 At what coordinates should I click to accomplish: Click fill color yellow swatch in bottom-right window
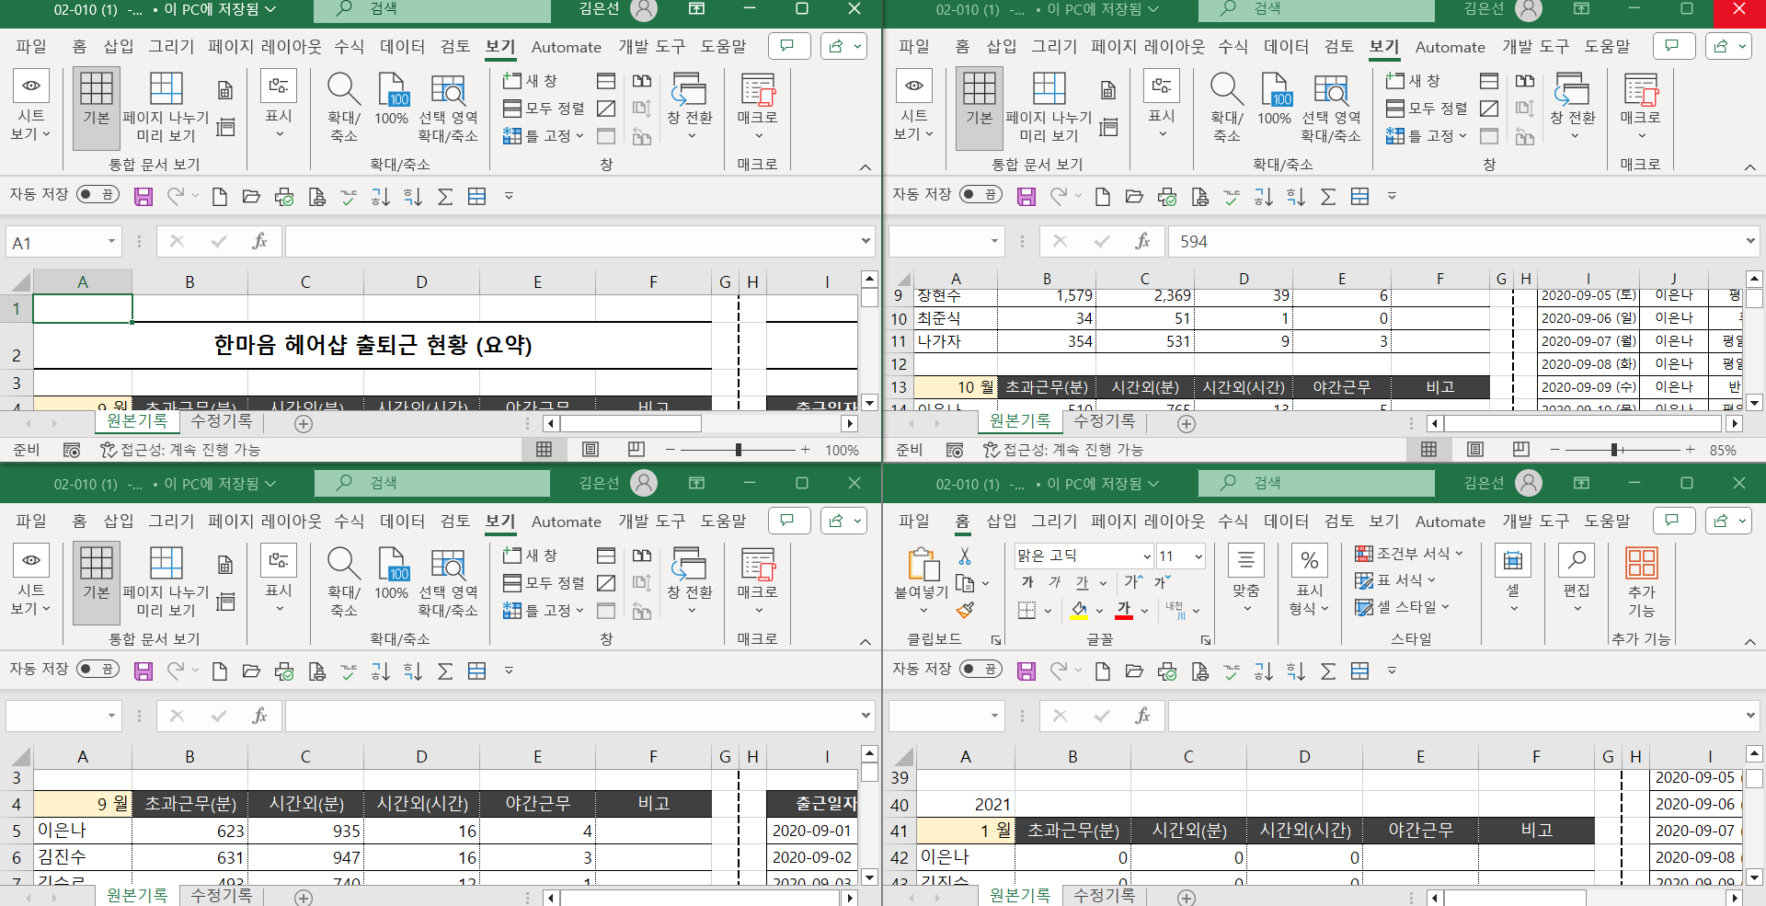tap(1080, 610)
